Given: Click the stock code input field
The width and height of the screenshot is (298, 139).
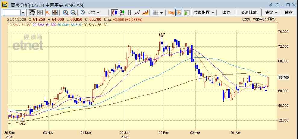Looking at the screenshot, I should (x=11, y=13).
